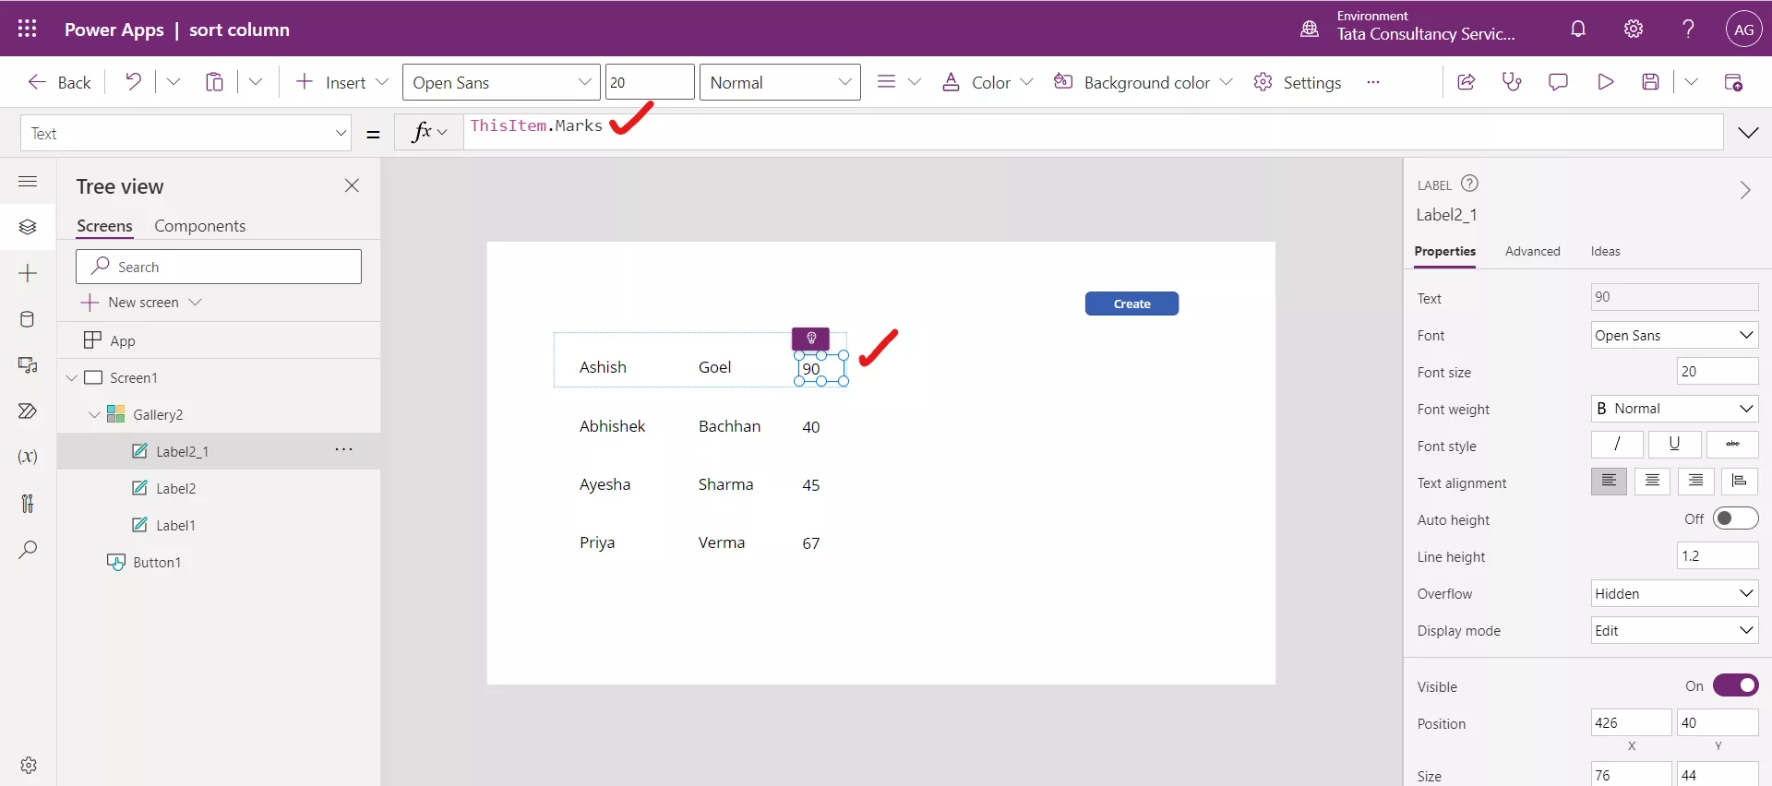Open the Font weight dropdown in properties
The height and width of the screenshot is (786, 1772).
click(1674, 408)
